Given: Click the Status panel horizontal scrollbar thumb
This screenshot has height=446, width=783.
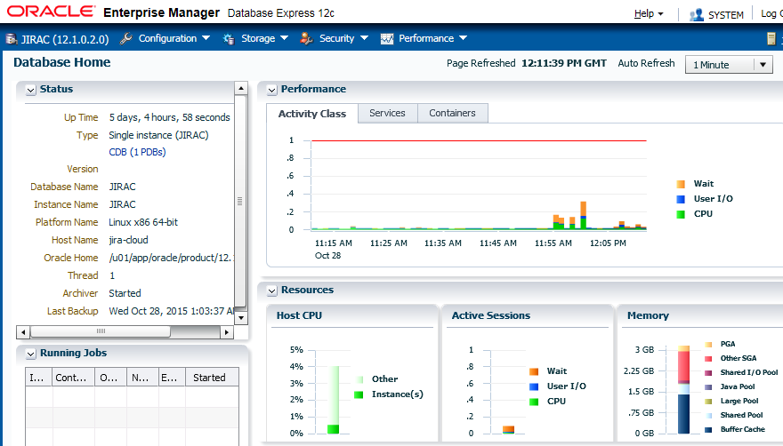Looking at the screenshot, I should tap(101, 331).
